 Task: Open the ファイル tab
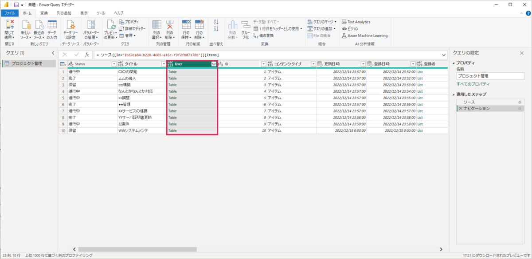pos(10,13)
